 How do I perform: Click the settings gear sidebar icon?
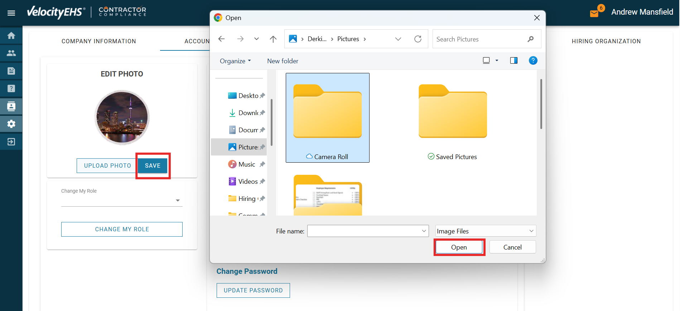[11, 124]
